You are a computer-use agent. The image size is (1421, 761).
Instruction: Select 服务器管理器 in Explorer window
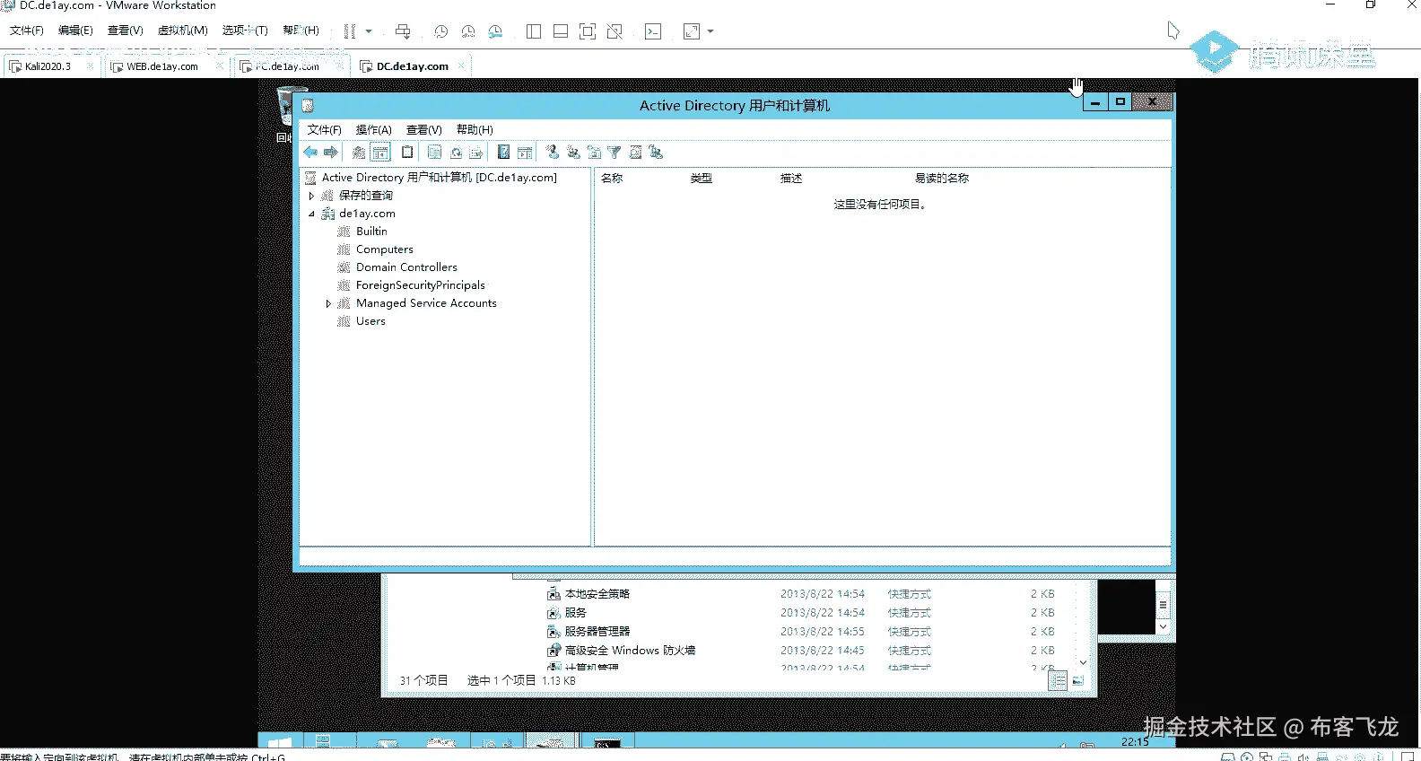tap(597, 632)
